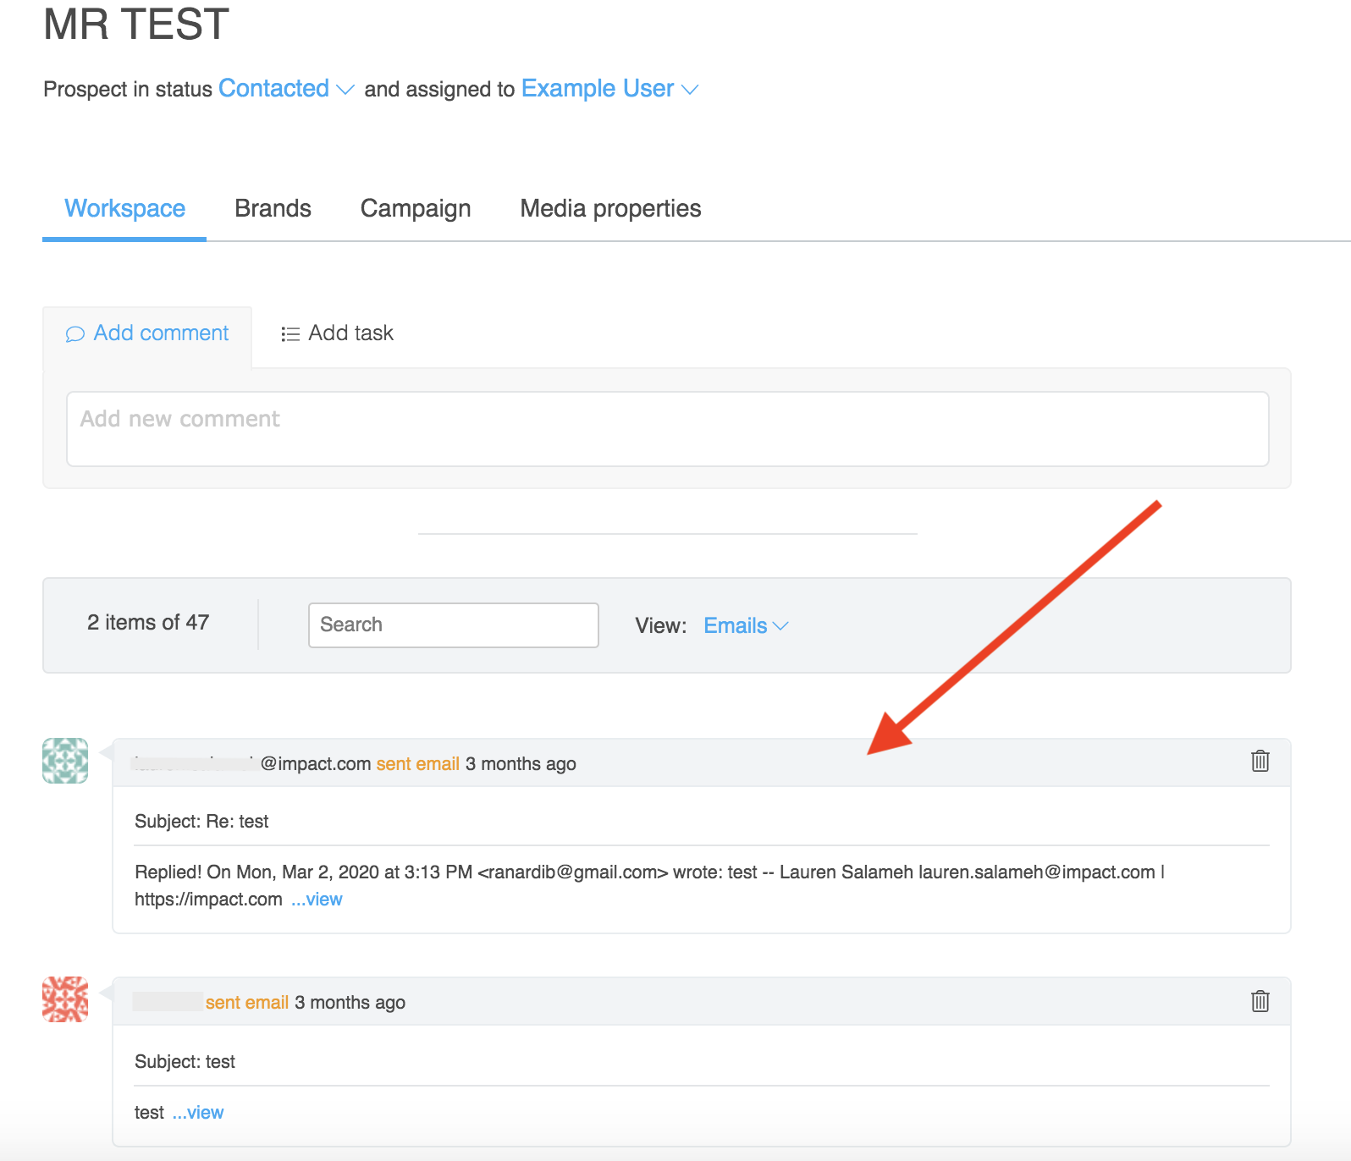Image resolution: width=1351 pixels, height=1161 pixels.
Task: Click the green avatar of the first sender
Action: 65,761
